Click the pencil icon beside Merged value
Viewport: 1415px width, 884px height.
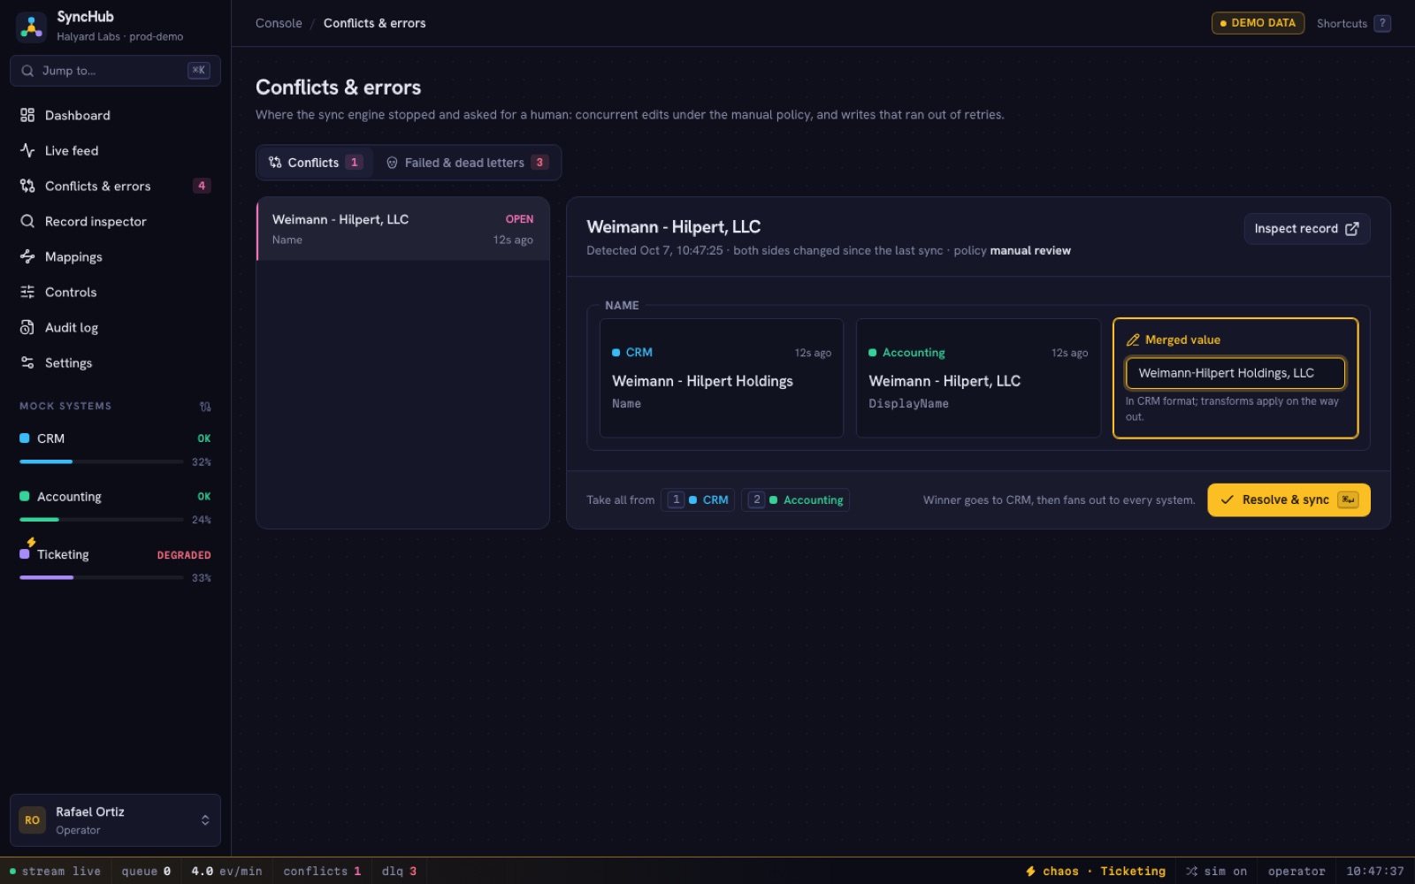[x=1133, y=340]
